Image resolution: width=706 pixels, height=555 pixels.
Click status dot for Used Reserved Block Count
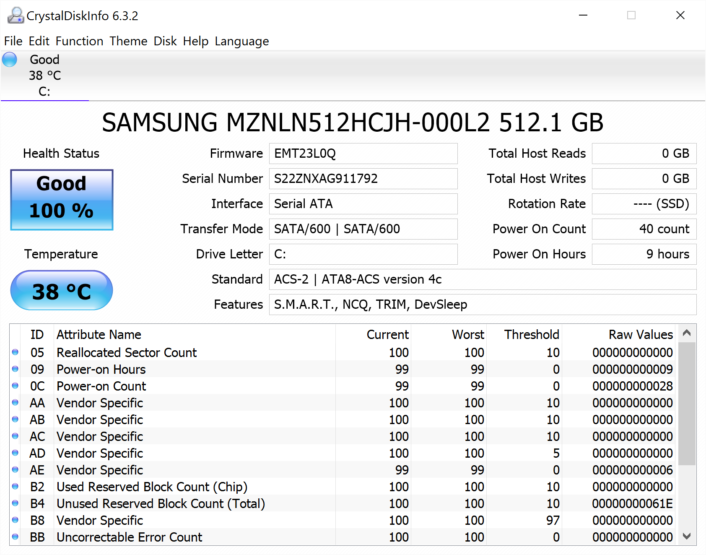pyautogui.click(x=15, y=487)
